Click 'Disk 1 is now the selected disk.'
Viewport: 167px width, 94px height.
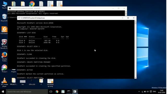[33, 50]
